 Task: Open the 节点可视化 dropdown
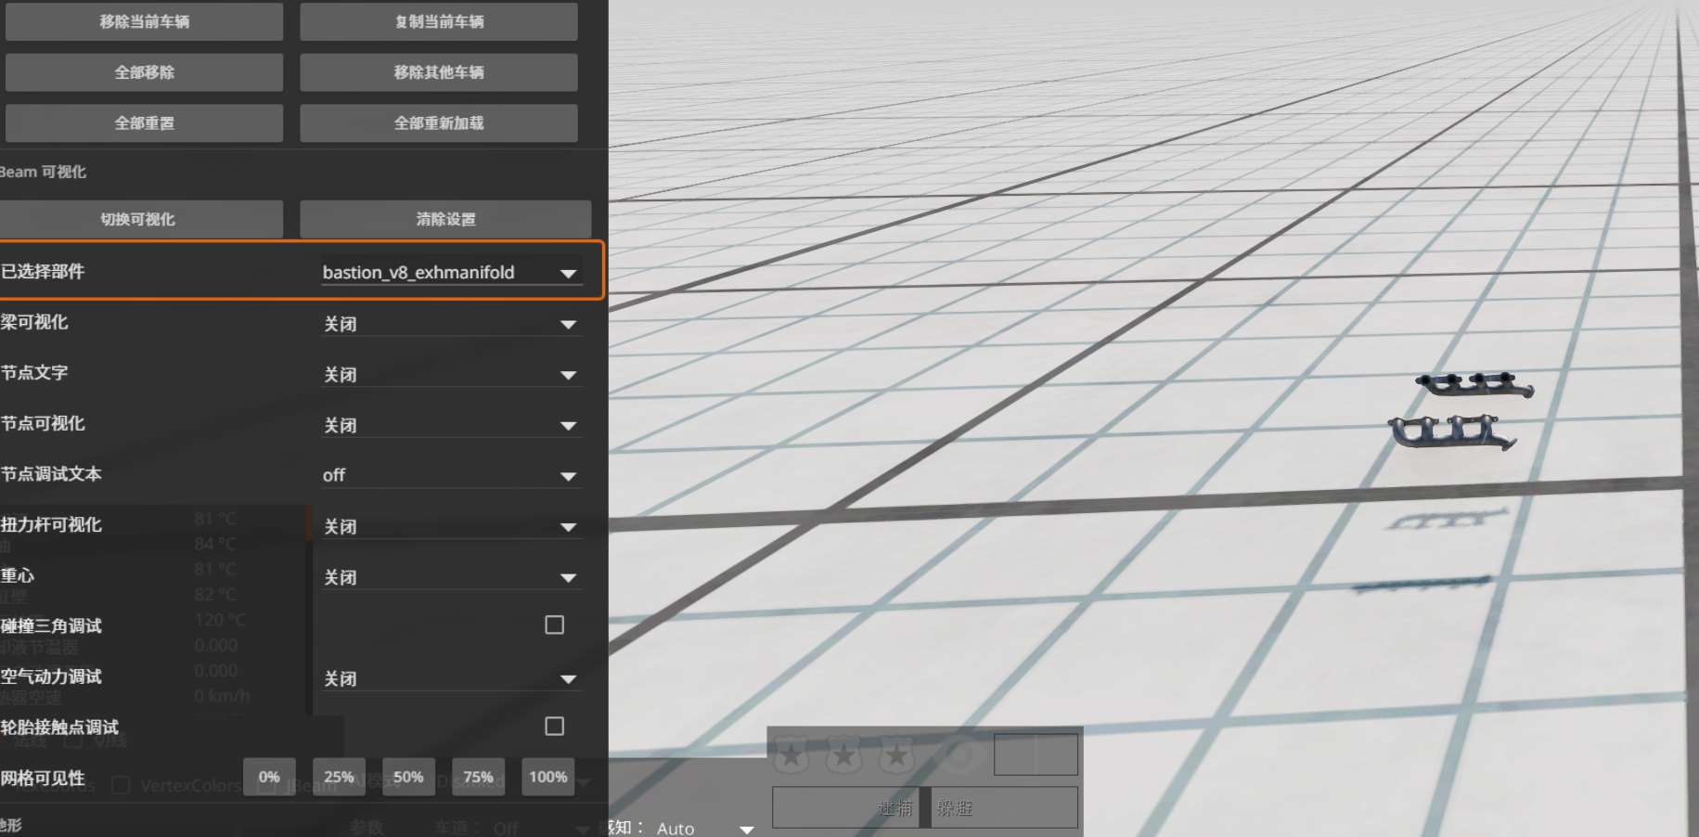click(x=452, y=425)
